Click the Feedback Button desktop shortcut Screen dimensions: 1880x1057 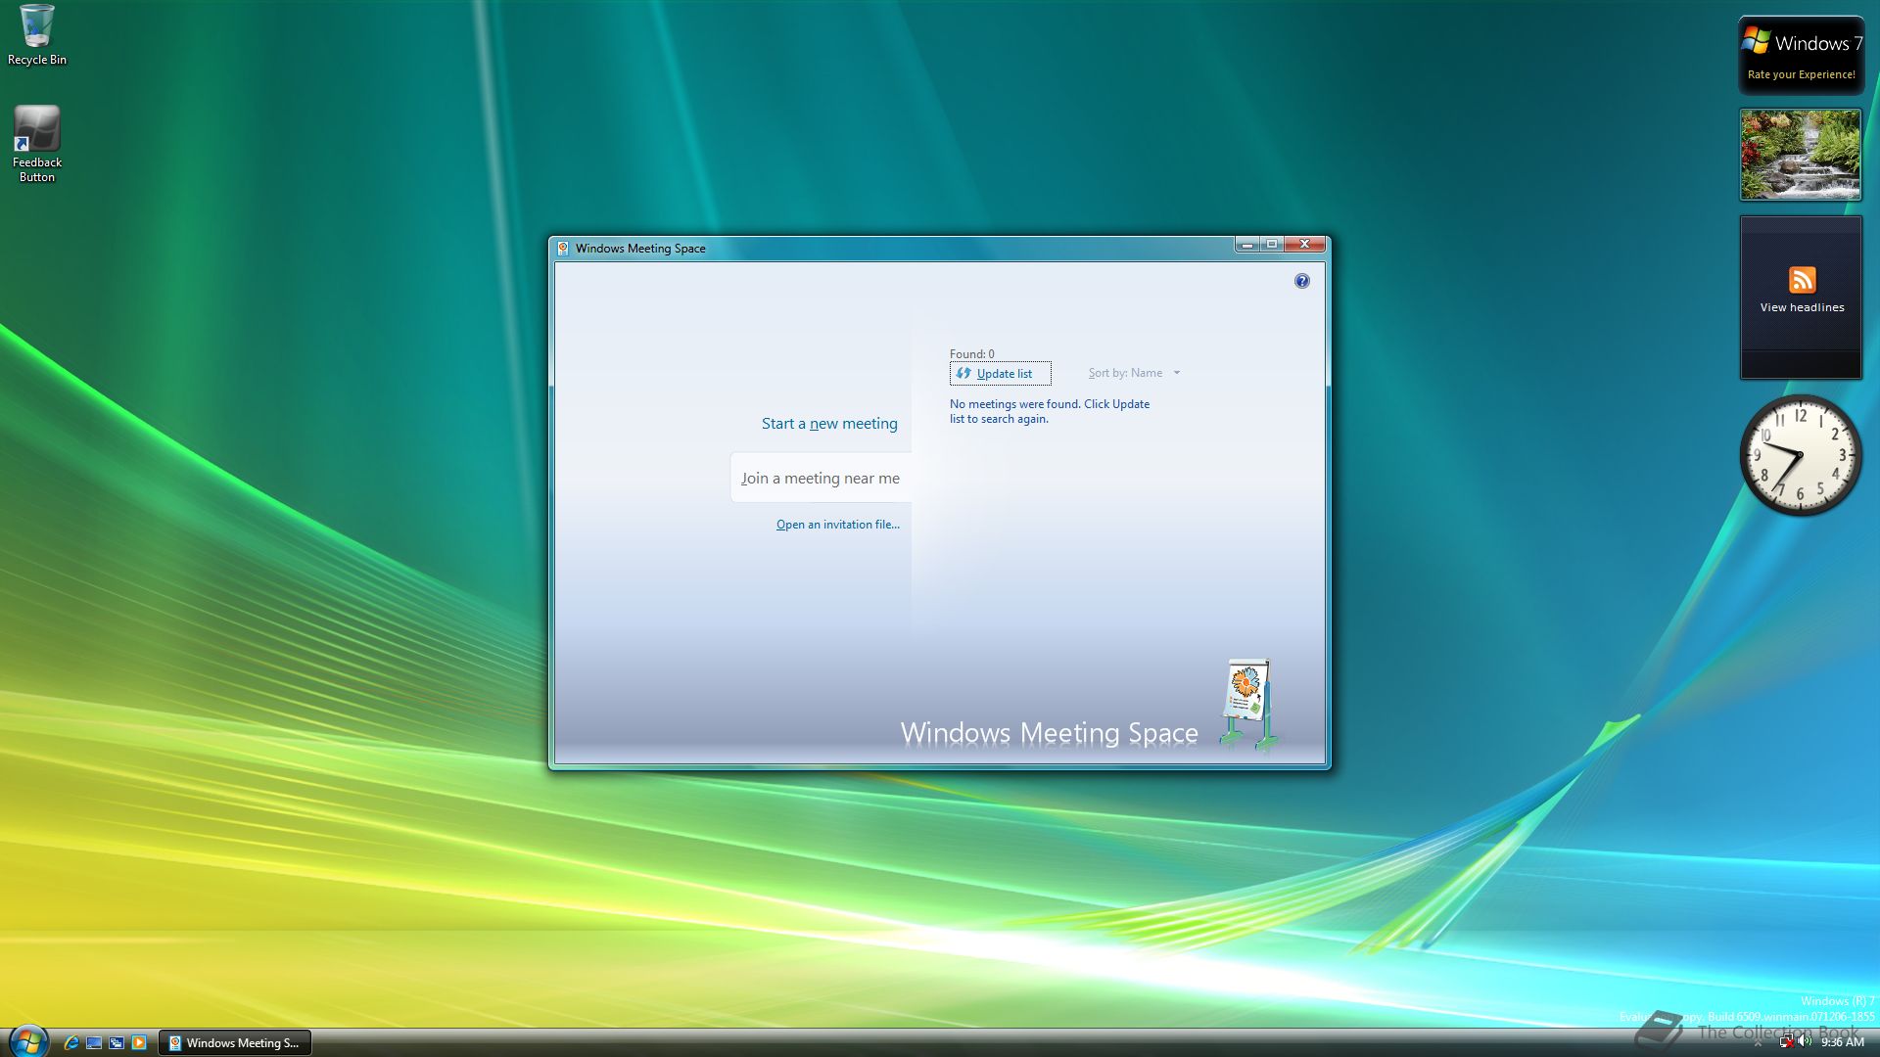pos(36,143)
